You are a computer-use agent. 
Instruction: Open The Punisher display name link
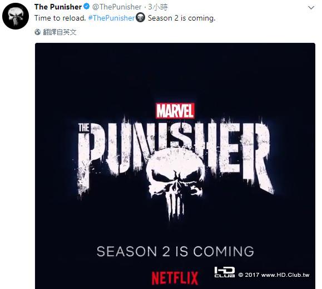(x=58, y=7)
